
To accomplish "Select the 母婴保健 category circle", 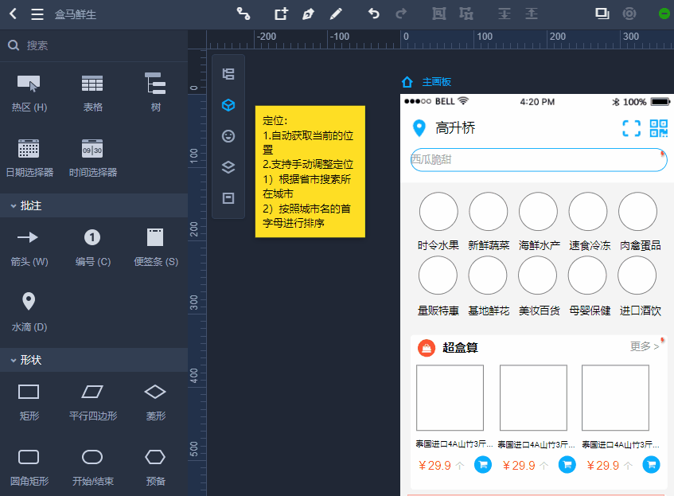I will [587, 275].
